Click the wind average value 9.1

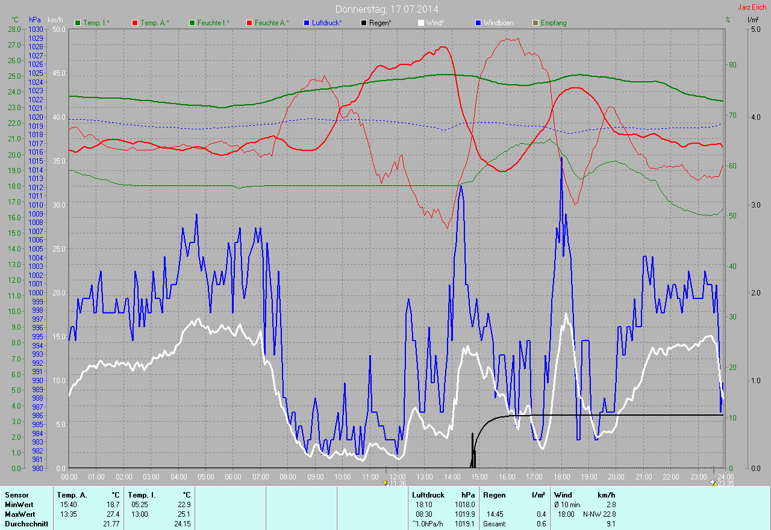pyautogui.click(x=611, y=524)
